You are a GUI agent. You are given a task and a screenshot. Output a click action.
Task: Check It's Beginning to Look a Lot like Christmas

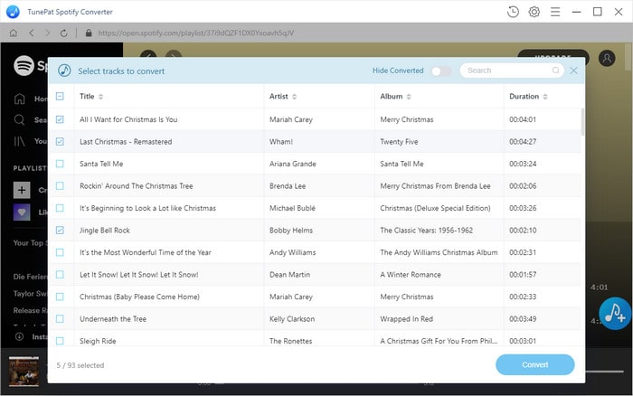coord(60,208)
